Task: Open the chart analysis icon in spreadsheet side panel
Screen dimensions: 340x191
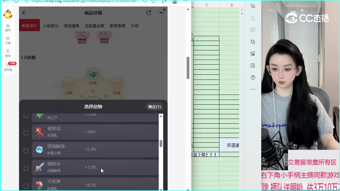Action: point(253,54)
